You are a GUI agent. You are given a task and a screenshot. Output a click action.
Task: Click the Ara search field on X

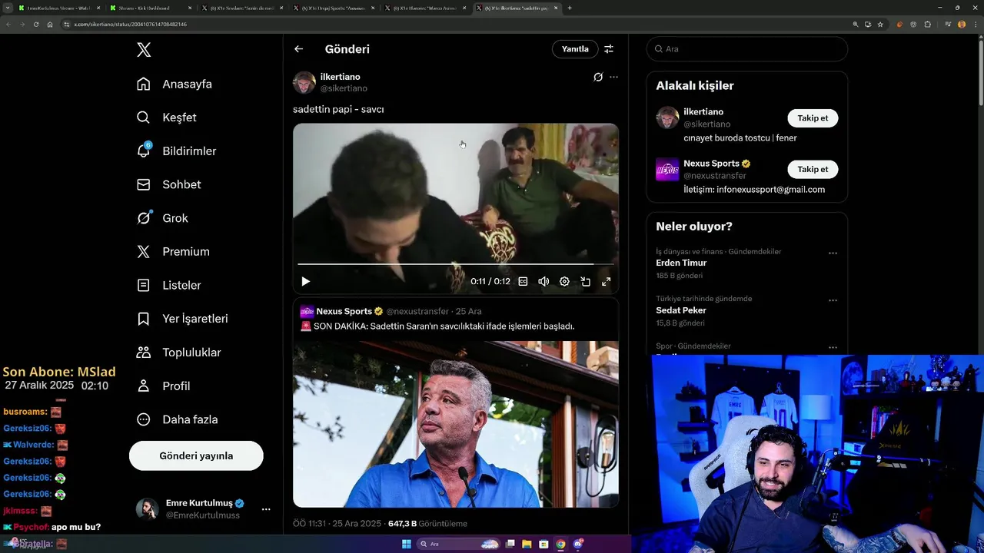(746, 49)
